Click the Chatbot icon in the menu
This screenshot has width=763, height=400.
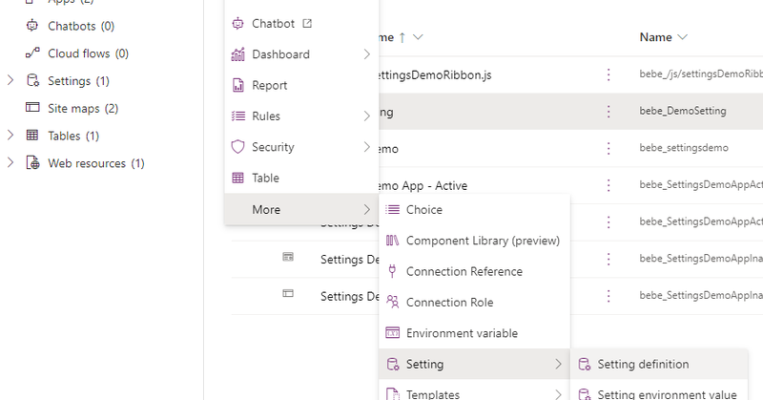pos(237,23)
